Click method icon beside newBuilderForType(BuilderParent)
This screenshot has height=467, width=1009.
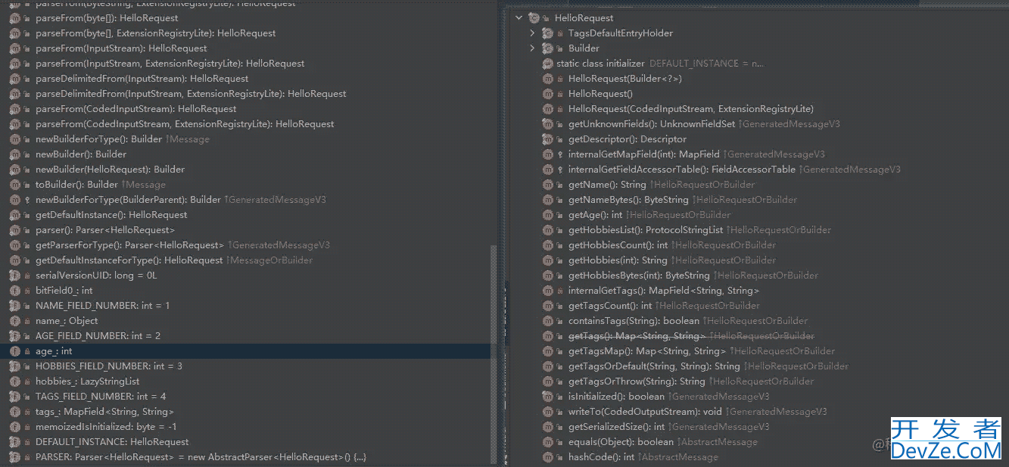pyautogui.click(x=15, y=199)
